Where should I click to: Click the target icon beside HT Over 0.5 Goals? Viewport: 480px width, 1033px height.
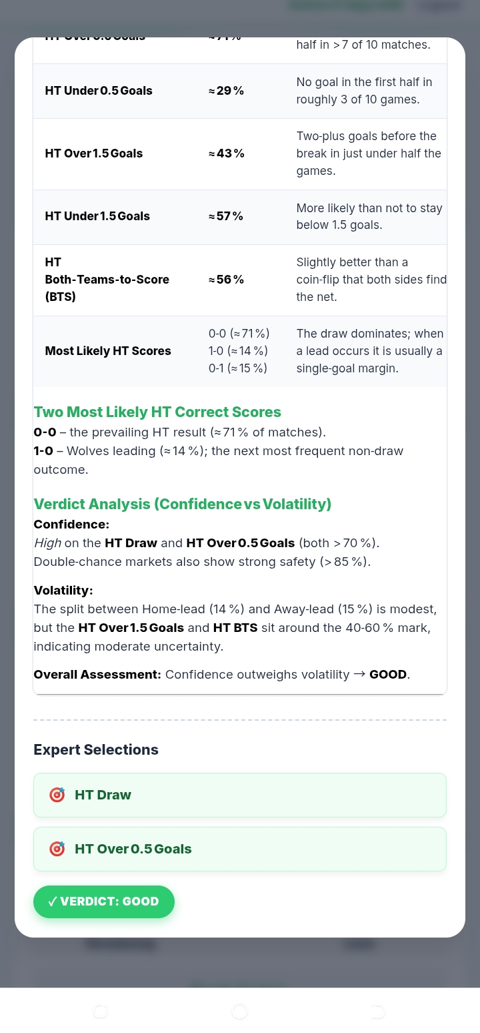[57, 849]
